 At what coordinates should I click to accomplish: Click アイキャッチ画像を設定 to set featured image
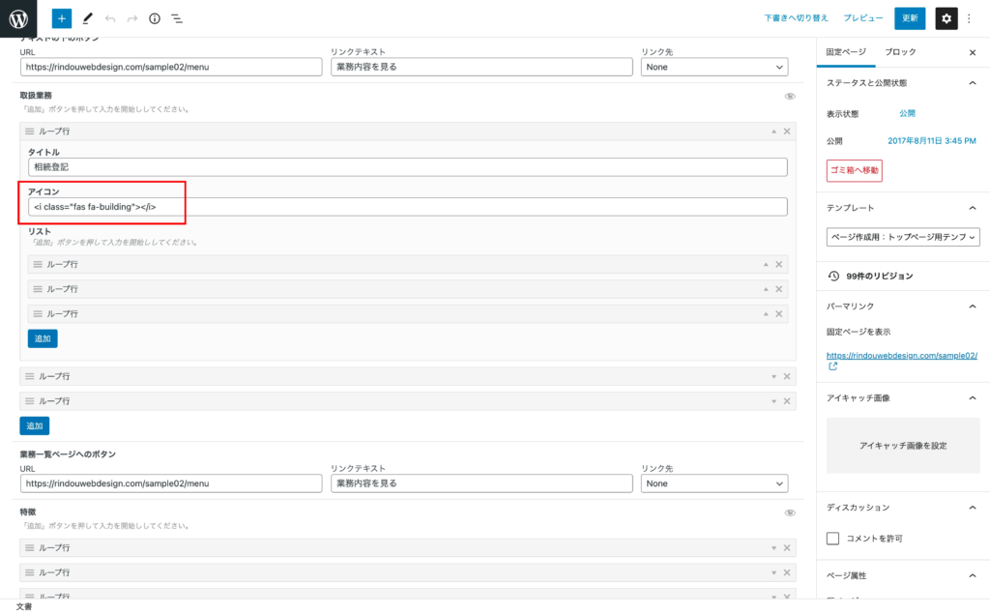(903, 446)
